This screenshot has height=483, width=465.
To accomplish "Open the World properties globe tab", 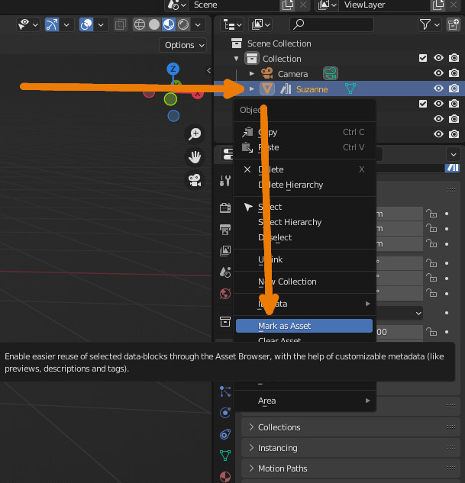I will (225, 294).
